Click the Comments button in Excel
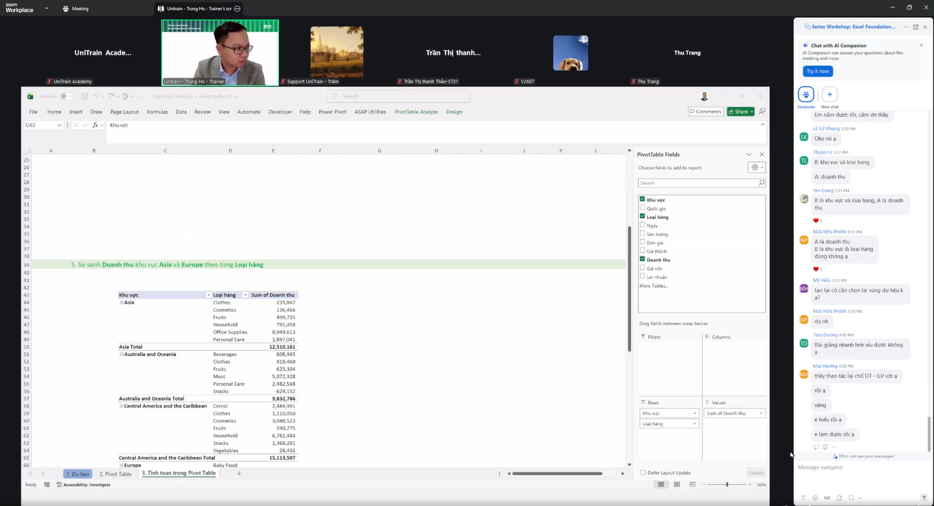The width and height of the screenshot is (934, 506). [x=705, y=111]
